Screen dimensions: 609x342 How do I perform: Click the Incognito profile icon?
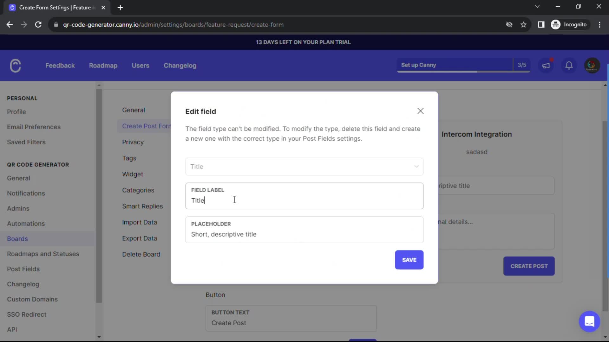point(556,25)
